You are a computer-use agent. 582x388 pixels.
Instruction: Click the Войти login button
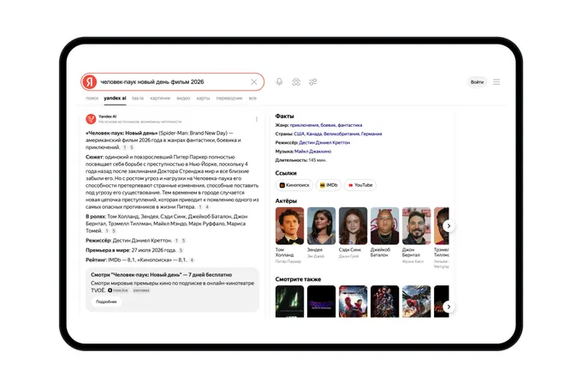tap(477, 81)
